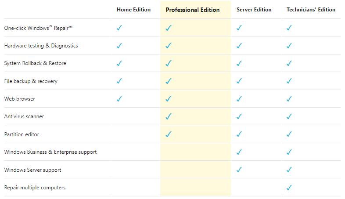The width and height of the screenshot is (345, 199).
Task: Click Server Edition checkmark for Antivirus scanner
Action: click(239, 116)
